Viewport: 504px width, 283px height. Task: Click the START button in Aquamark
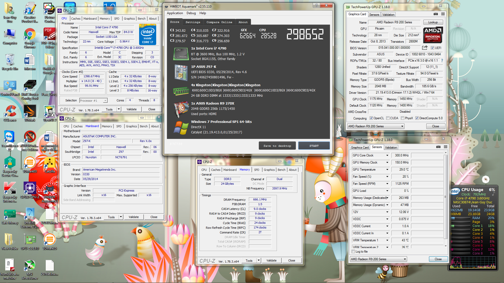click(x=314, y=146)
